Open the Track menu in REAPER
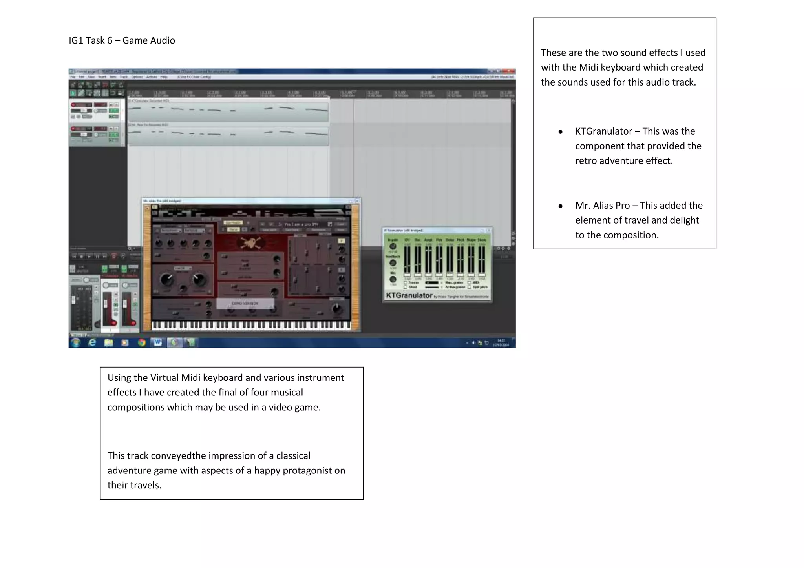 click(124, 77)
